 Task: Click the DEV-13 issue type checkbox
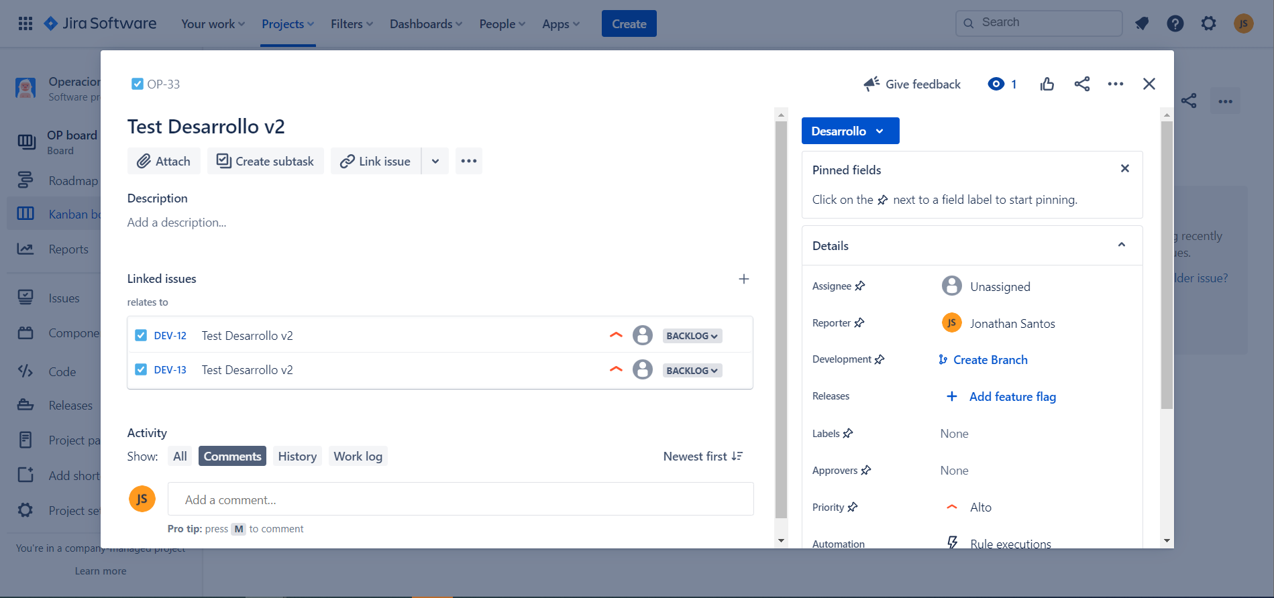tap(141, 369)
